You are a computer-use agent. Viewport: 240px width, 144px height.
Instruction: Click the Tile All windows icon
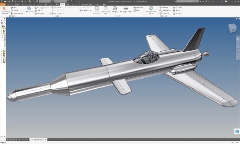click(126, 8)
